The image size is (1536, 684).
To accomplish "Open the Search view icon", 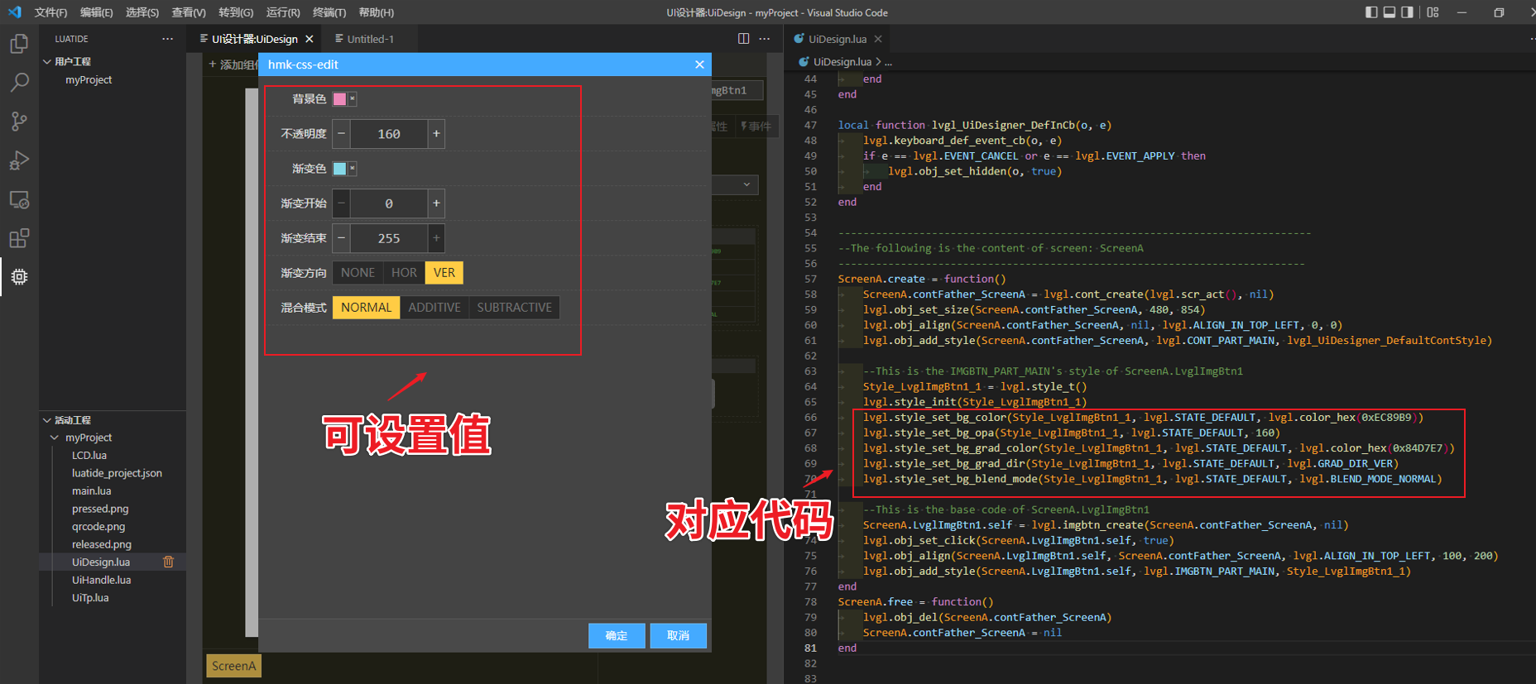I will click(19, 83).
